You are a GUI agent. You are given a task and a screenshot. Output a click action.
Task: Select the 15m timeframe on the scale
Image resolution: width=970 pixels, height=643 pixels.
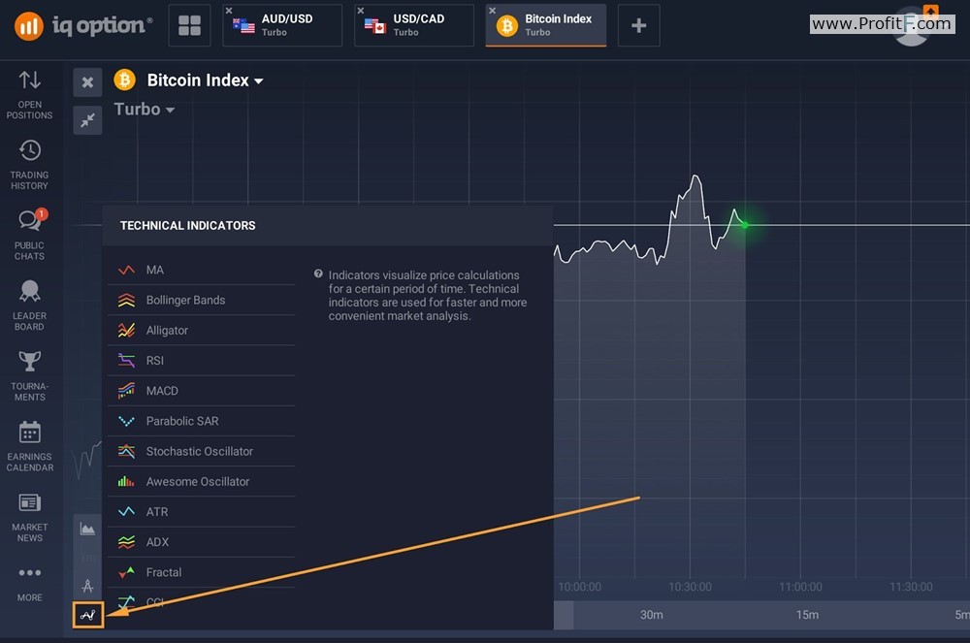coord(807,615)
